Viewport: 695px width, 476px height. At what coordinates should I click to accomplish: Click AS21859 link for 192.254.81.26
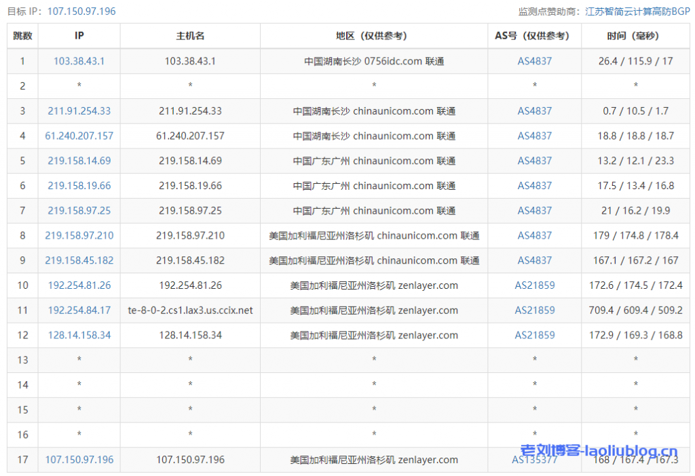pos(534,285)
